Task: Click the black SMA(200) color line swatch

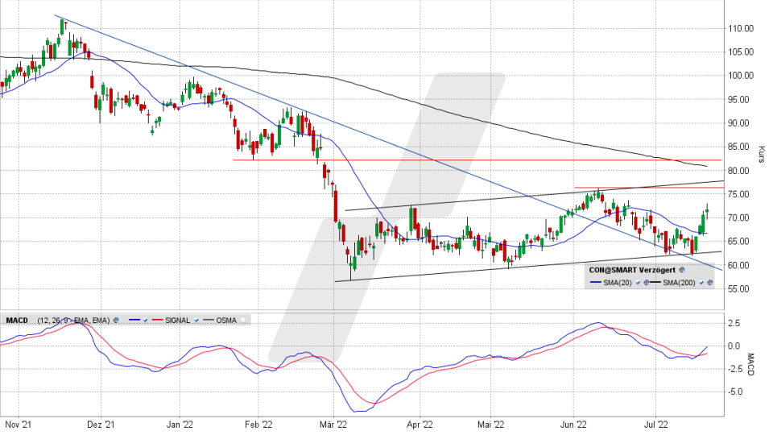Action: 655,282
